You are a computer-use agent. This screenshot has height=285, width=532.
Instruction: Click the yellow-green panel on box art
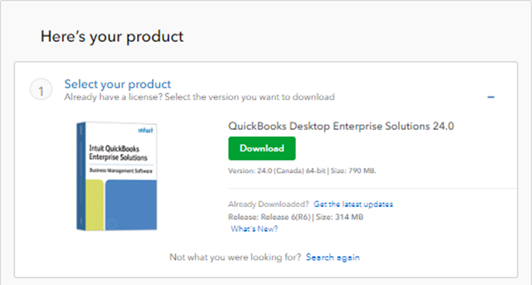pos(94,205)
